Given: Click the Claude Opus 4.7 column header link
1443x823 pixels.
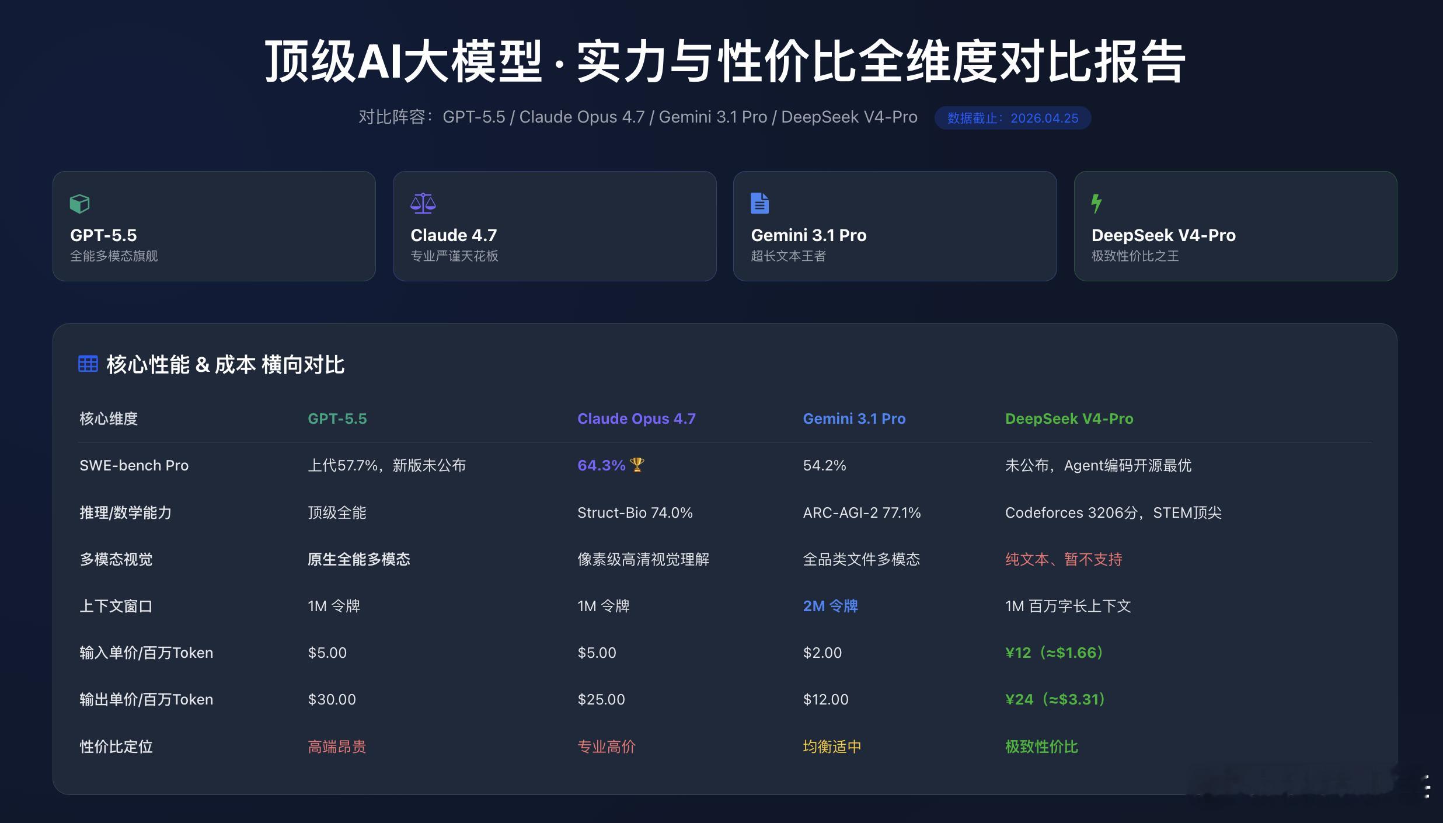Looking at the screenshot, I should tap(637, 419).
